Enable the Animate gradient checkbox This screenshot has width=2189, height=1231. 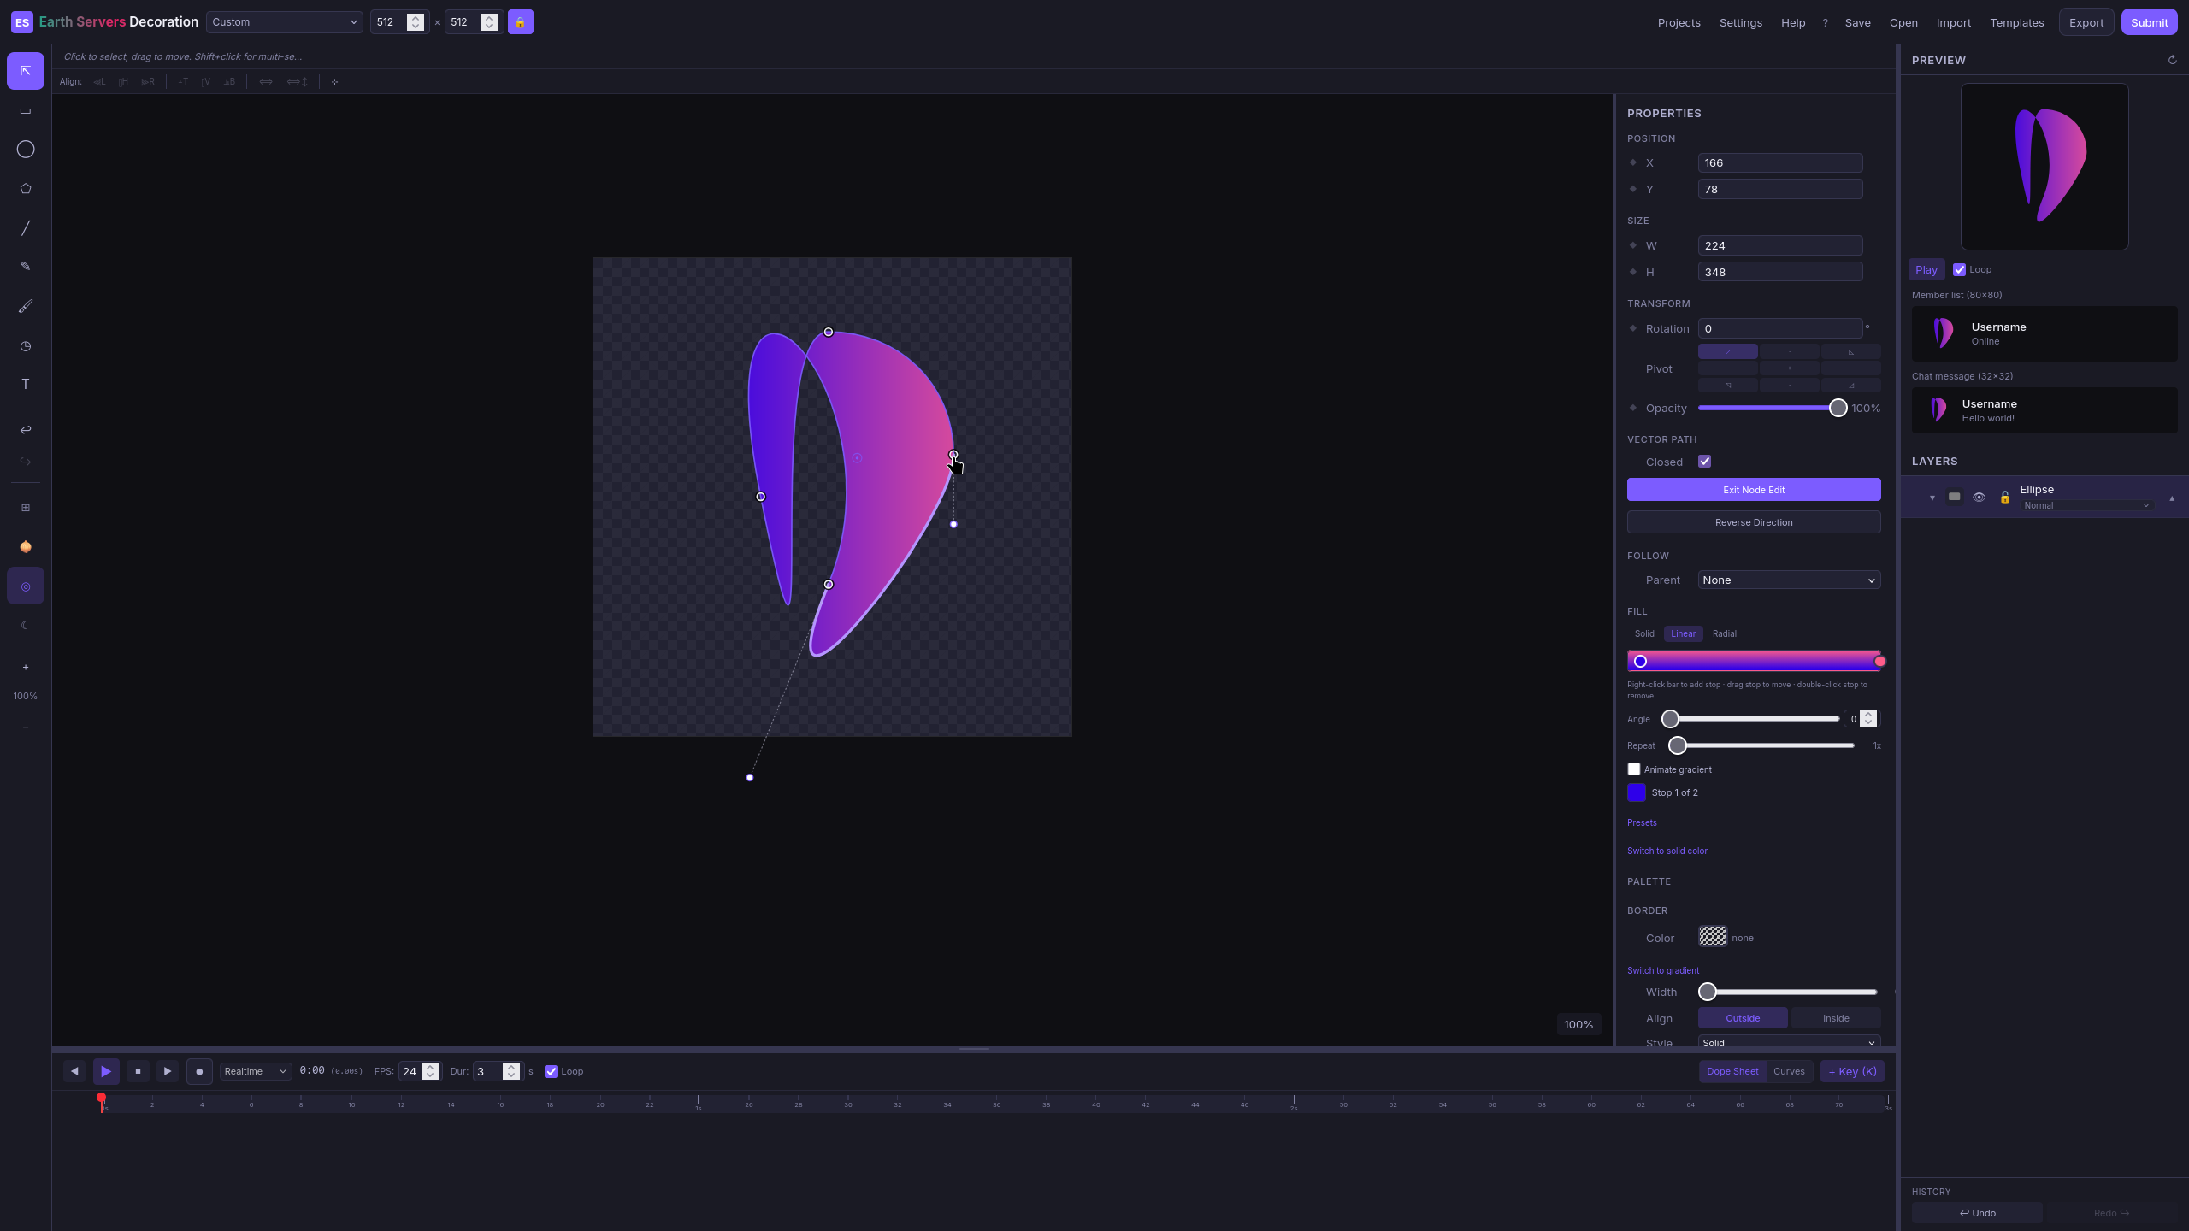[x=1634, y=769]
